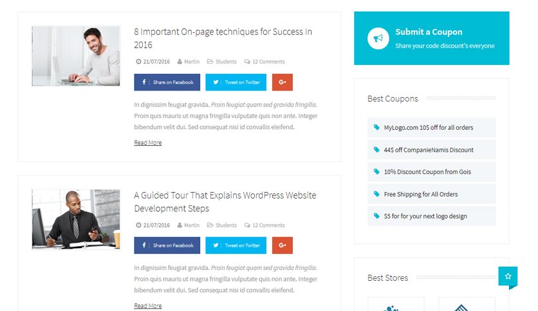The height and width of the screenshot is (311, 538).
Task: Share first post on Facebook
Action: (167, 82)
